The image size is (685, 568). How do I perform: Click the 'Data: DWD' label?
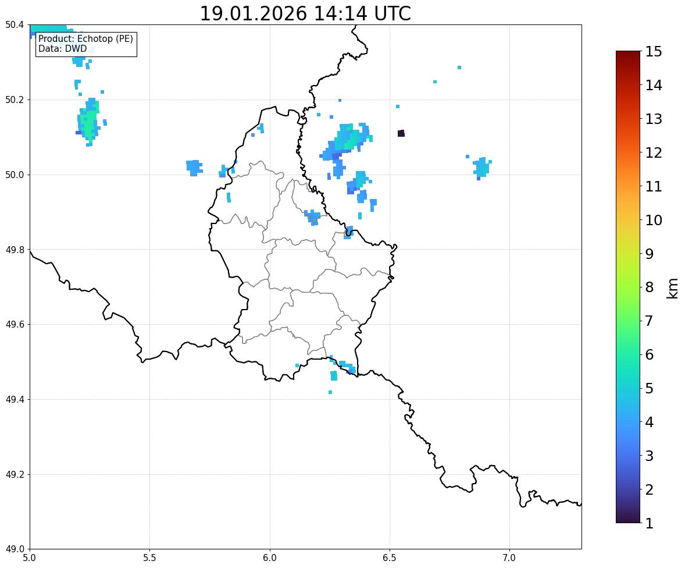(62, 49)
